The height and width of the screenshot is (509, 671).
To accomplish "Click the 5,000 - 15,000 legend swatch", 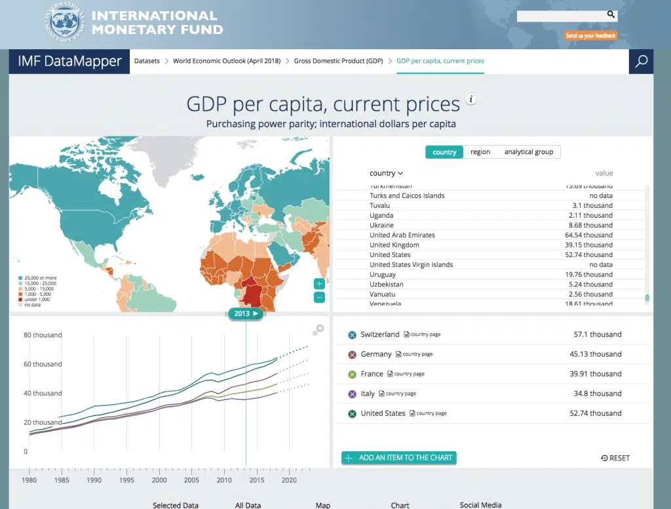I will [20, 289].
